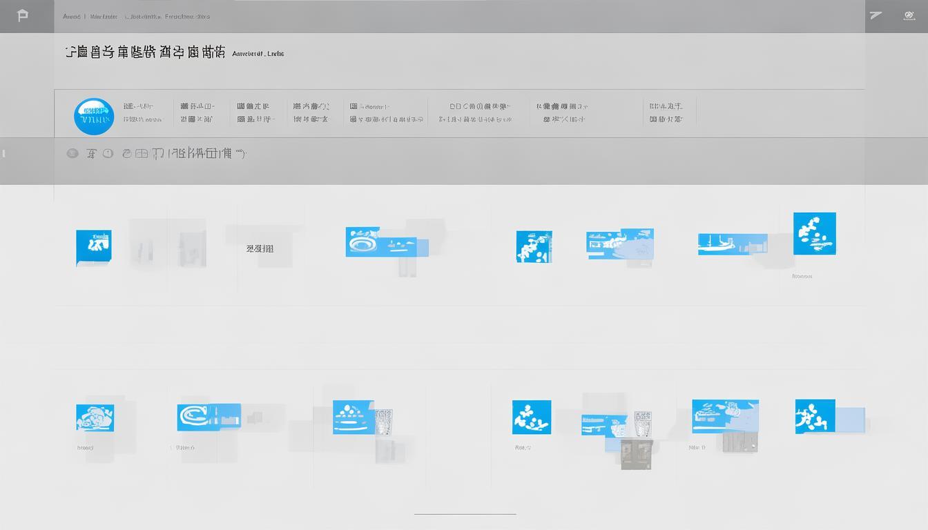This screenshot has width=928, height=530.
Task: Click first blue tile in bottom row
Action: (x=95, y=418)
